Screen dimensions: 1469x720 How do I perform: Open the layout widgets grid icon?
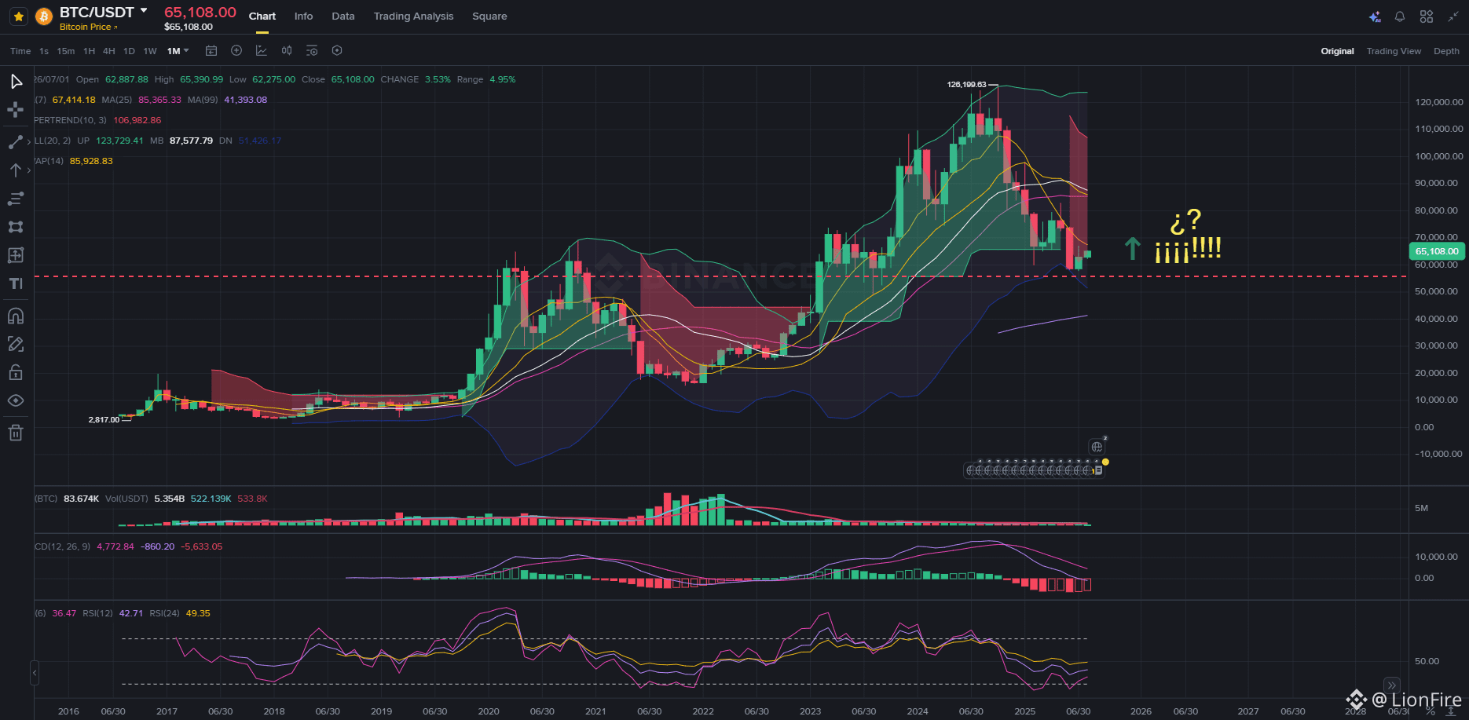[1427, 16]
